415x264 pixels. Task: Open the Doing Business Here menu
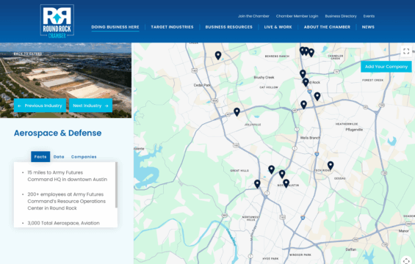tap(115, 27)
